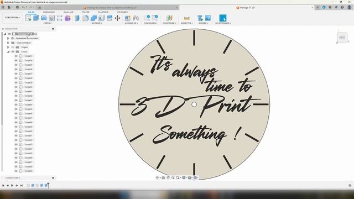Toggle the eye icon for Corps45
The height and width of the screenshot is (199, 354).
(x=16, y=109)
